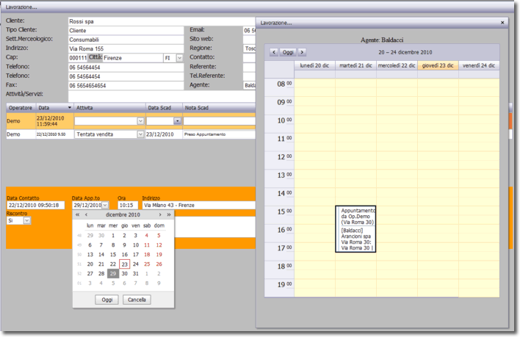Screen dimensions: 520x337
Task: Click Data Scad column header
Action: click(165, 108)
